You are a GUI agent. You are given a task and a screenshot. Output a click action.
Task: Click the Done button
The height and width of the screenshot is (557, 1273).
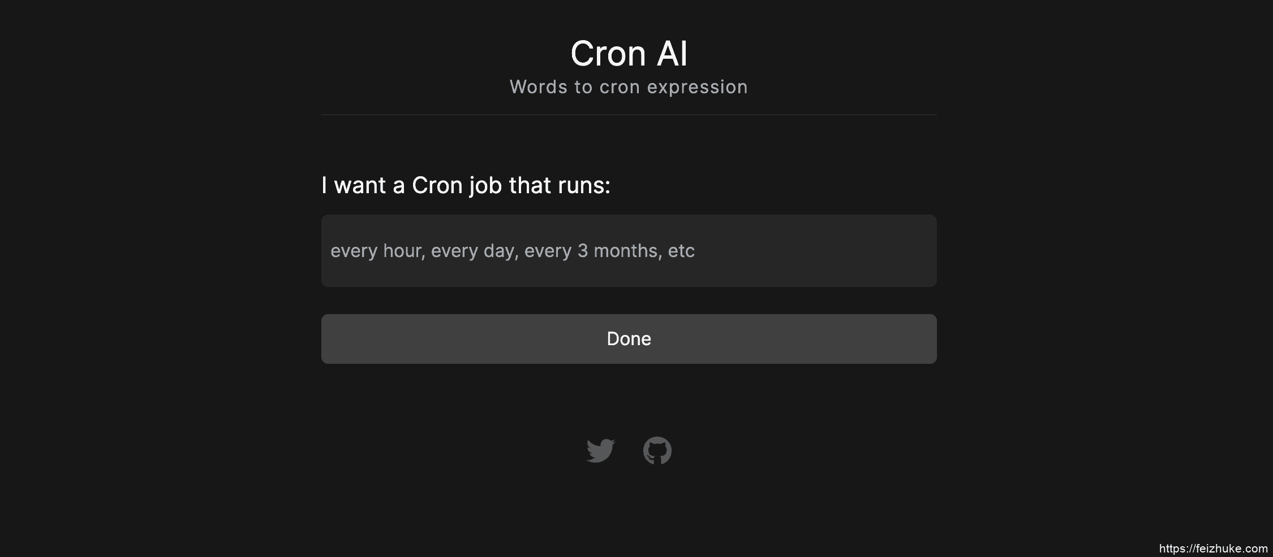tap(629, 338)
